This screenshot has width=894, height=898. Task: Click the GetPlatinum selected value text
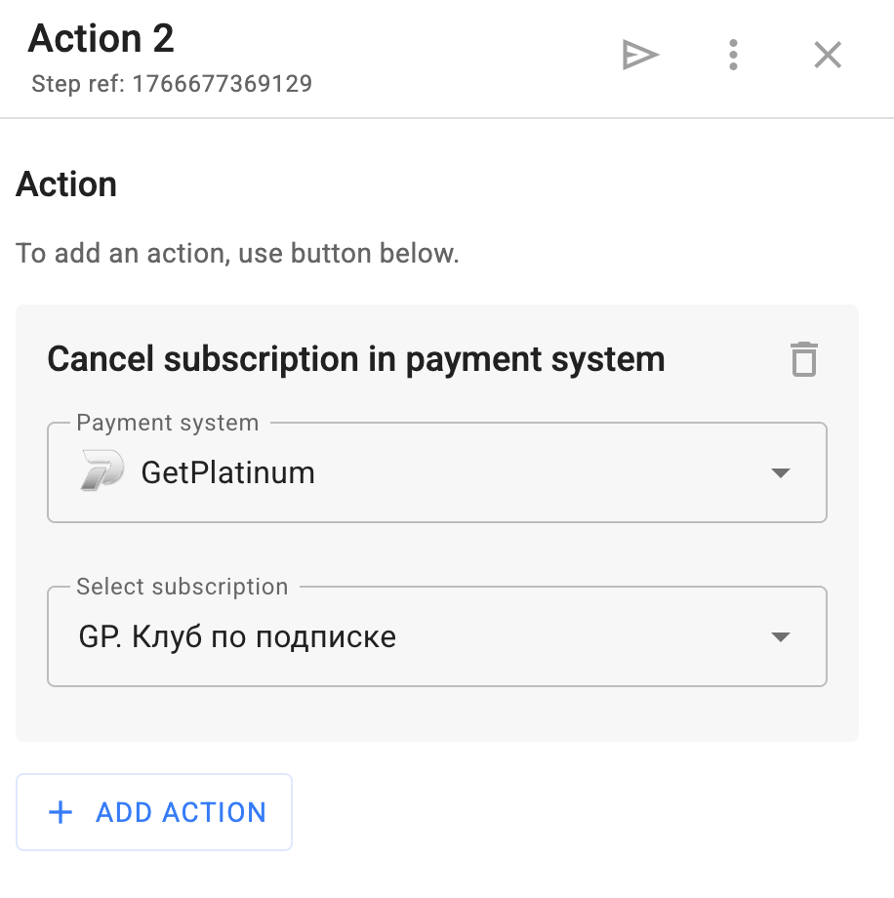(x=227, y=473)
